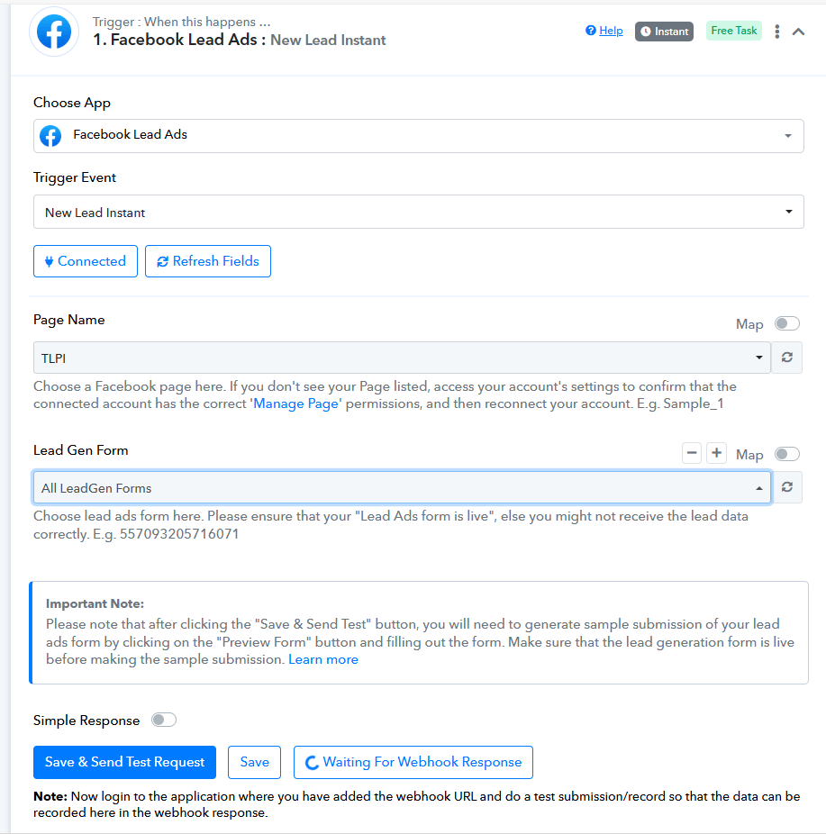
Task: Collapse the trigger step with chevron
Action: point(798,32)
